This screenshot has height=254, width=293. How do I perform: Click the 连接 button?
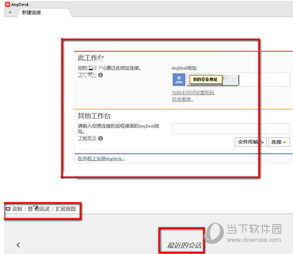(279, 142)
